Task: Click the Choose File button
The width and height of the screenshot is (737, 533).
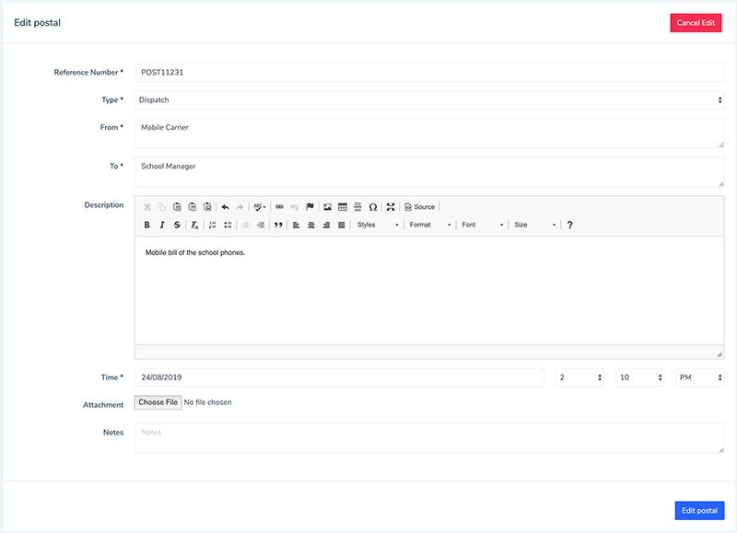Action: tap(158, 402)
